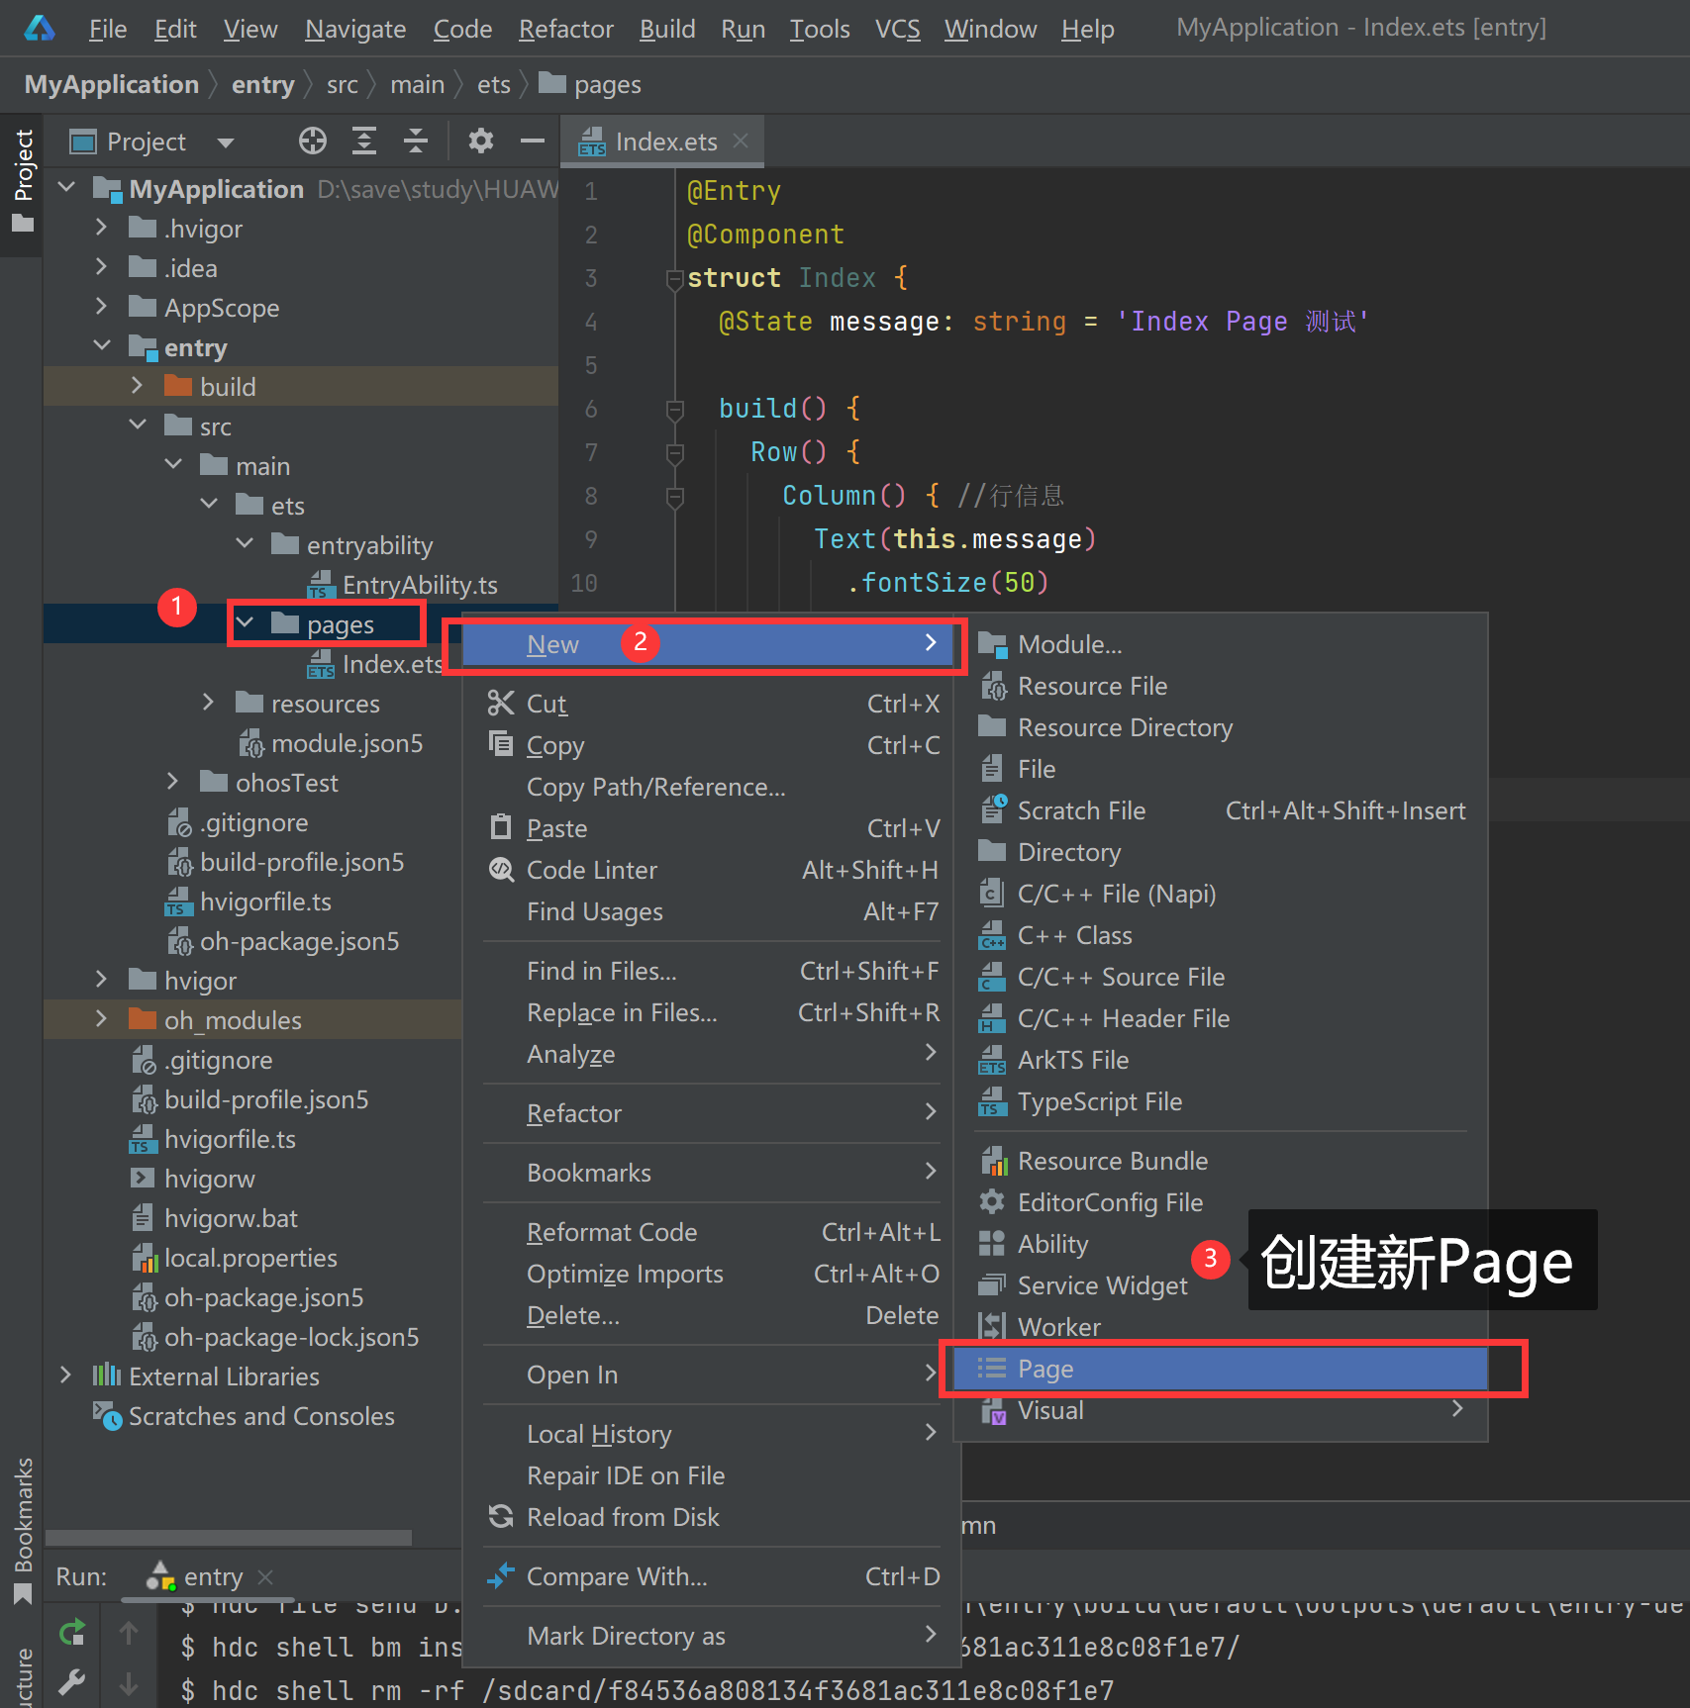Expand the ohosTest folder

172,781
